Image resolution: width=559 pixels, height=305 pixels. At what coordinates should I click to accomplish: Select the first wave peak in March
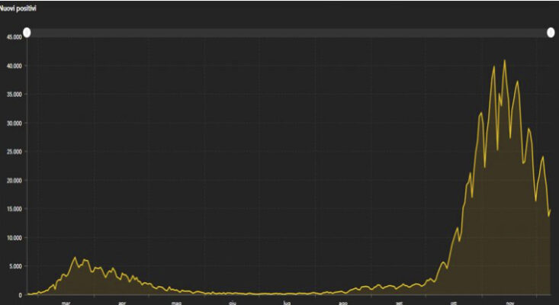(75, 258)
